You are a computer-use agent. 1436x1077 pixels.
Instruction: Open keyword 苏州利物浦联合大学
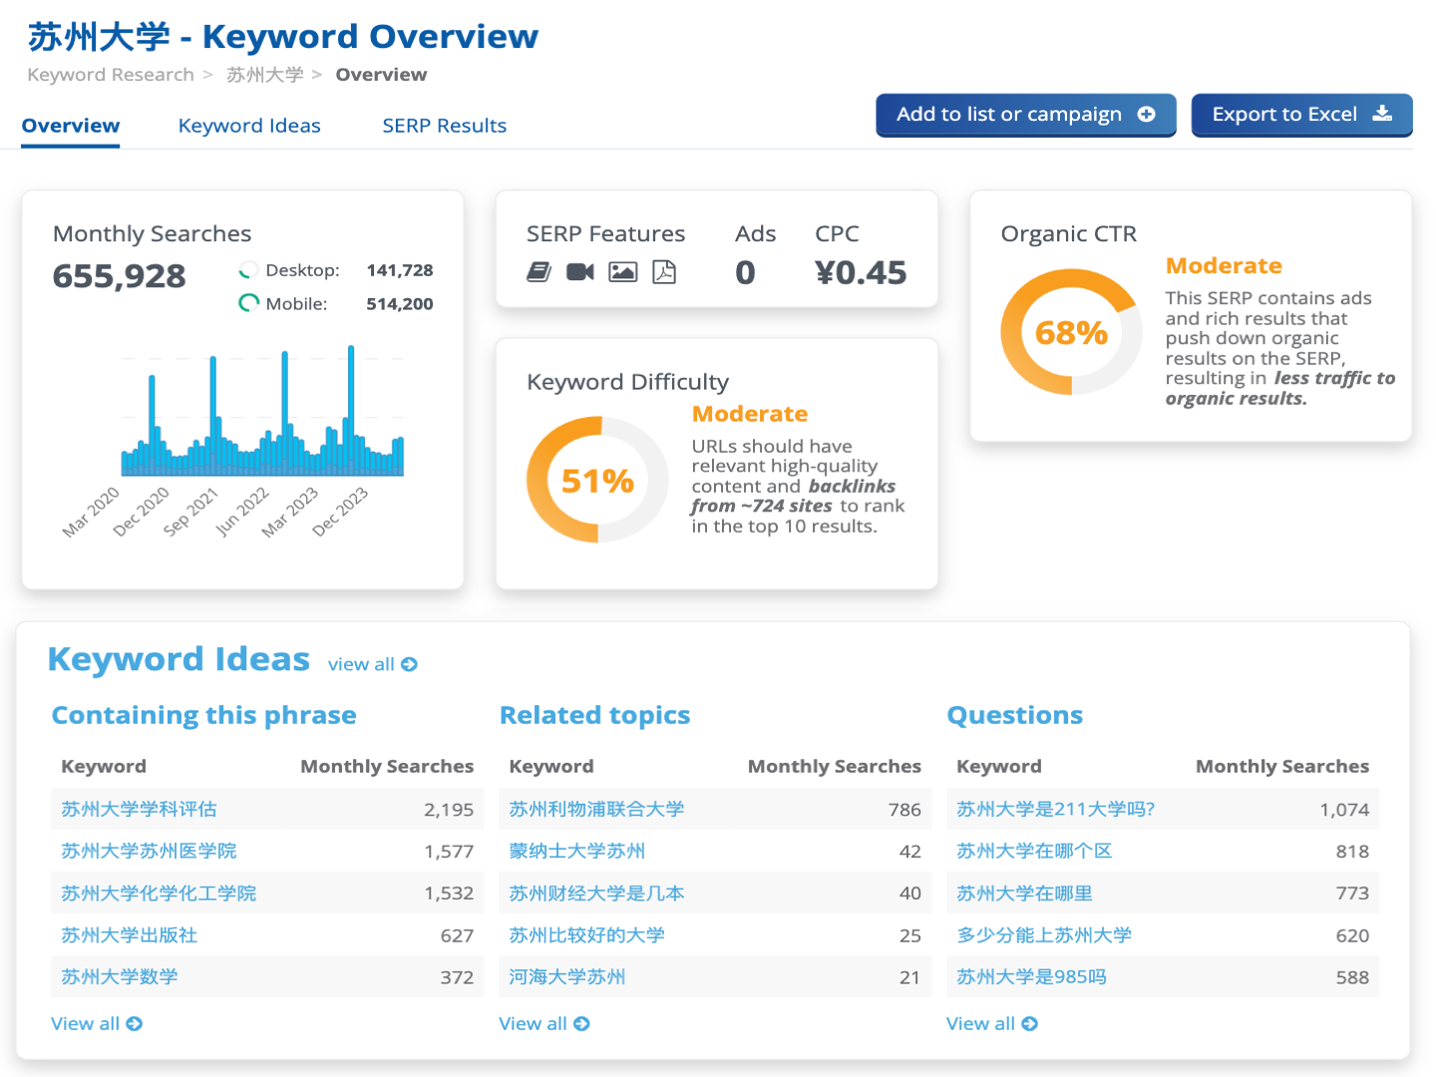pos(596,810)
